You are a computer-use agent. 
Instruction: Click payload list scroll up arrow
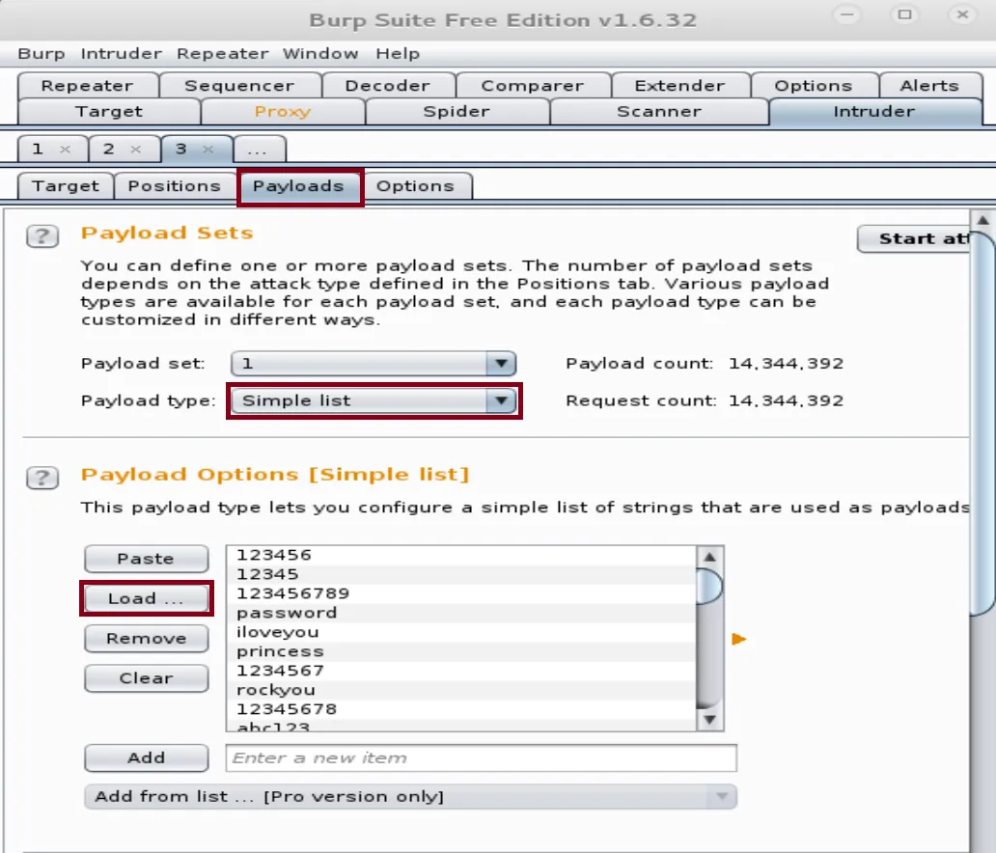click(x=709, y=557)
